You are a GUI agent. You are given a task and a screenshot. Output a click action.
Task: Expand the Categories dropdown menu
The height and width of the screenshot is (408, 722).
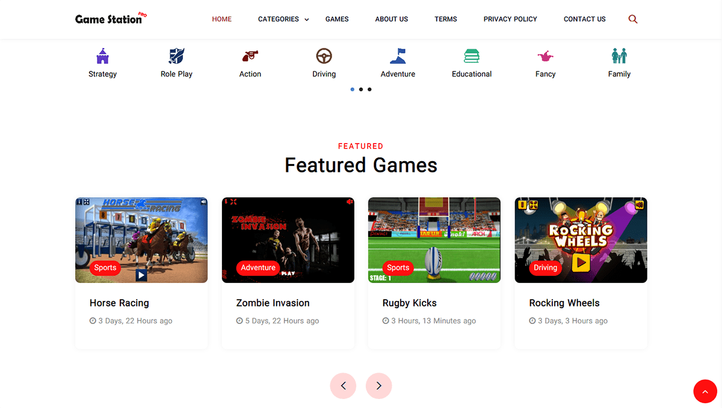(x=283, y=19)
